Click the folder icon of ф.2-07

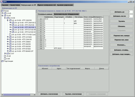(x=8, y=53)
